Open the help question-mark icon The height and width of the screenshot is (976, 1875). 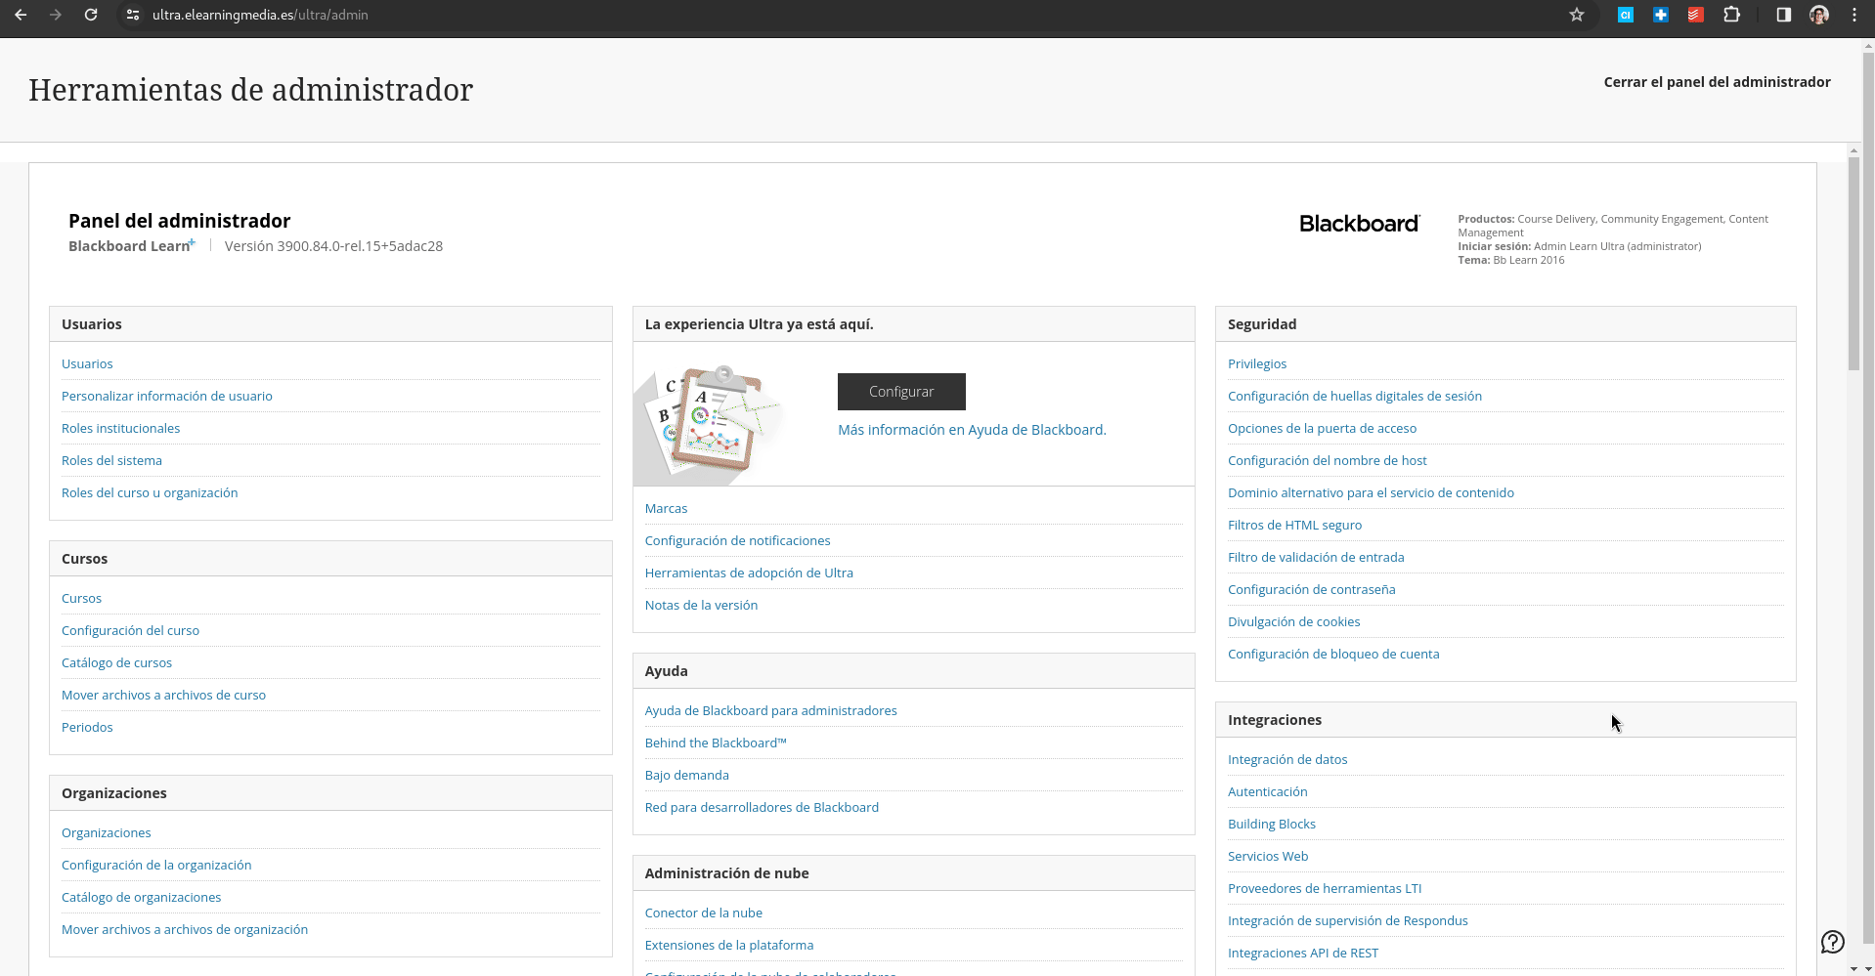1833,942
